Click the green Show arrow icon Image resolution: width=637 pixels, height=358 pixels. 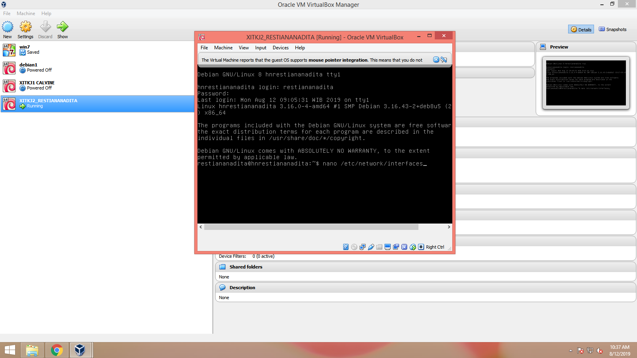[63, 27]
